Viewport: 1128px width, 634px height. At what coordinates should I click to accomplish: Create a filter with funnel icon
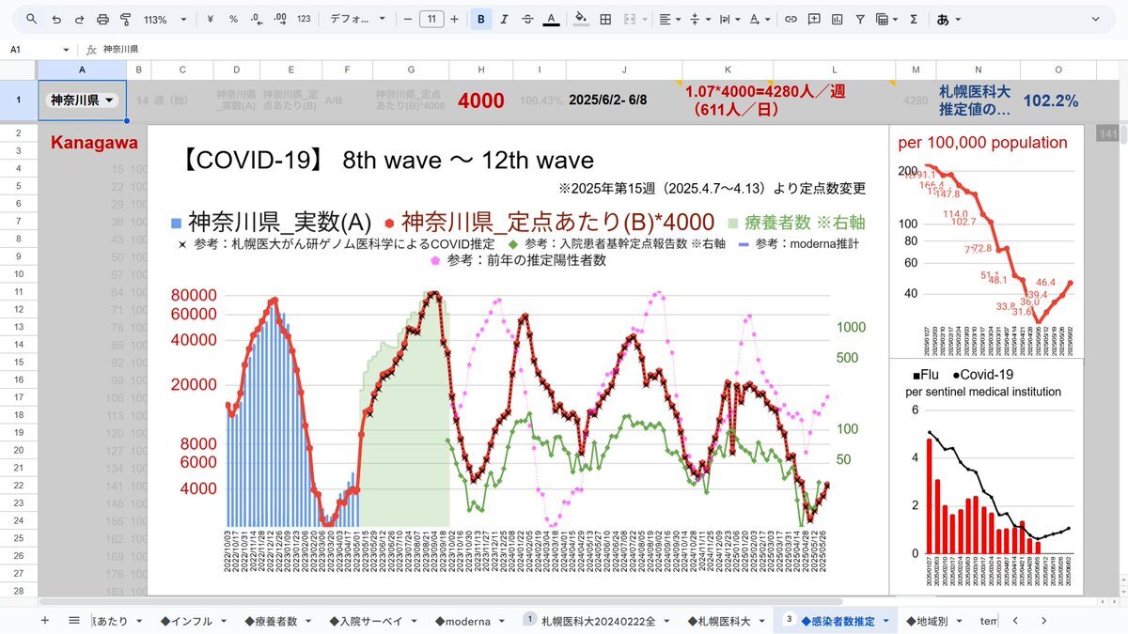click(x=860, y=19)
